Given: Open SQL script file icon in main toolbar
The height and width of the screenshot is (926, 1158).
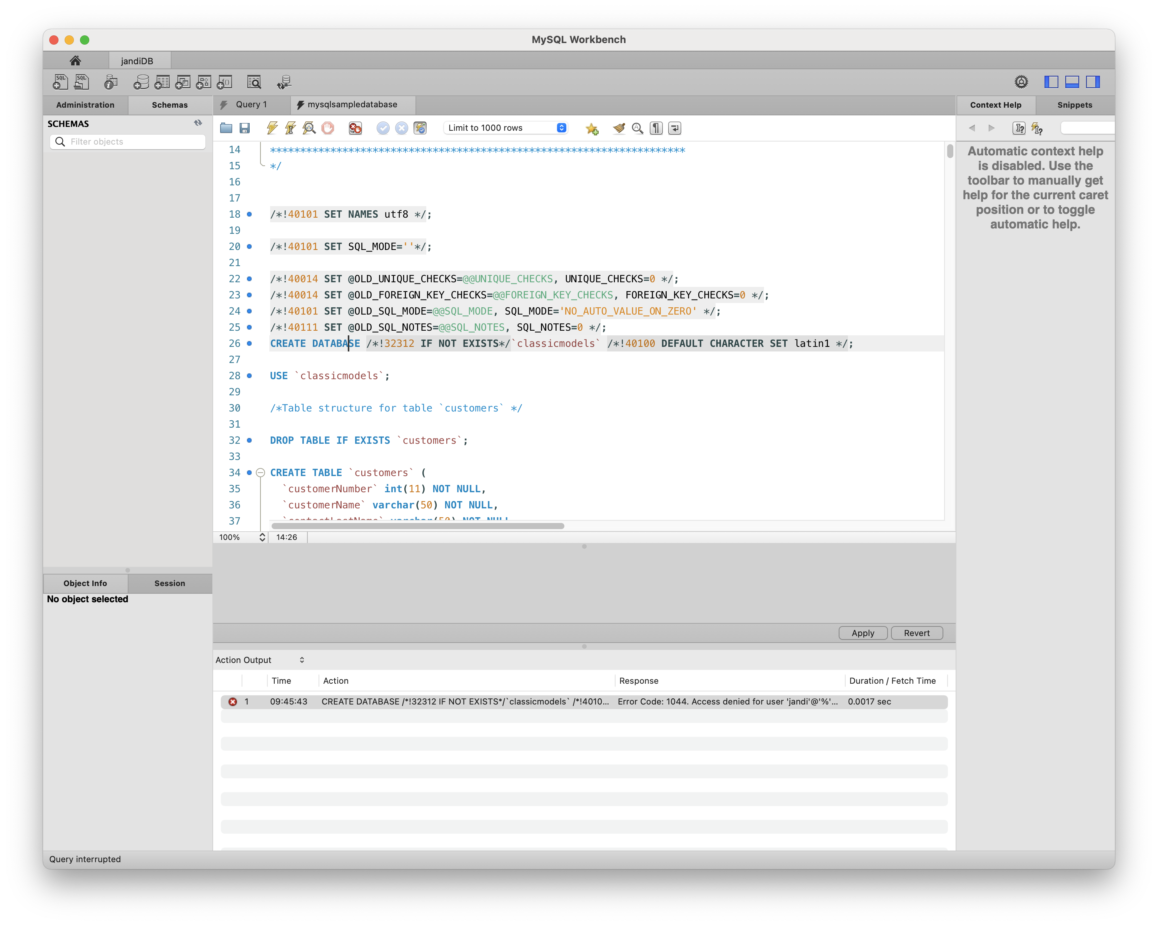Looking at the screenshot, I should [82, 82].
